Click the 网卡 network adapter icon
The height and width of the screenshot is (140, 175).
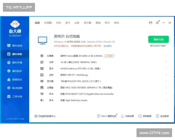(x=42, y=94)
